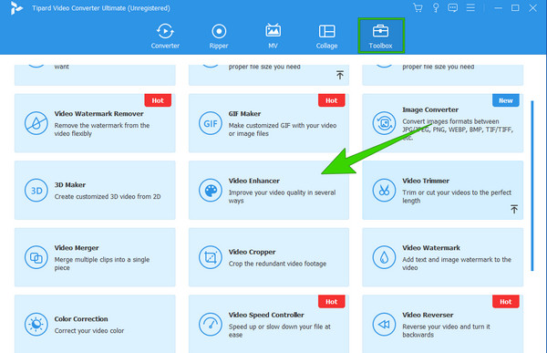The height and width of the screenshot is (353, 547).
Task: Open the MV tab
Action: (273, 36)
